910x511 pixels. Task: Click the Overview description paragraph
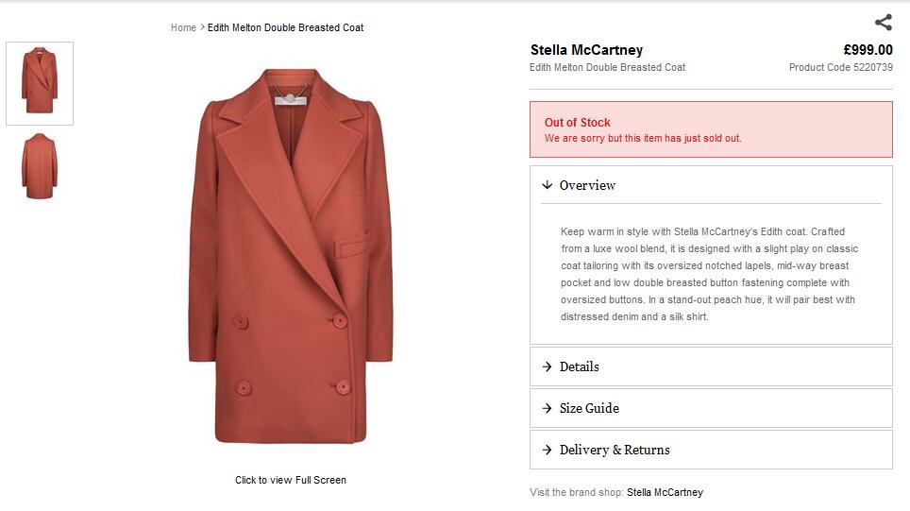coord(710,274)
